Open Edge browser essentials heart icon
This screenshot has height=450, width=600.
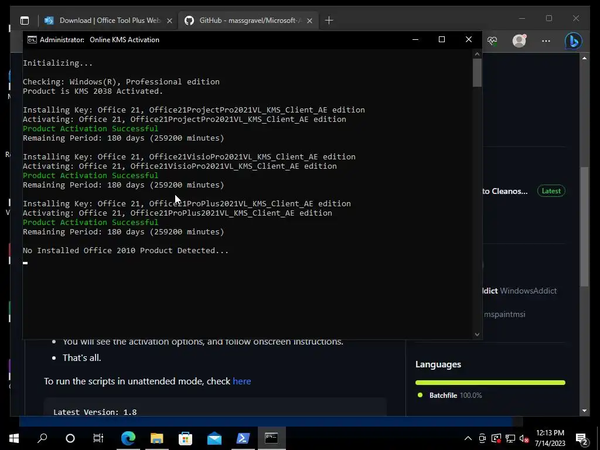(492, 40)
